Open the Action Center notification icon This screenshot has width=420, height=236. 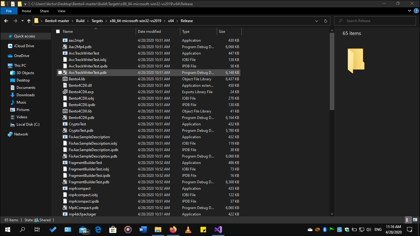[x=410, y=229]
